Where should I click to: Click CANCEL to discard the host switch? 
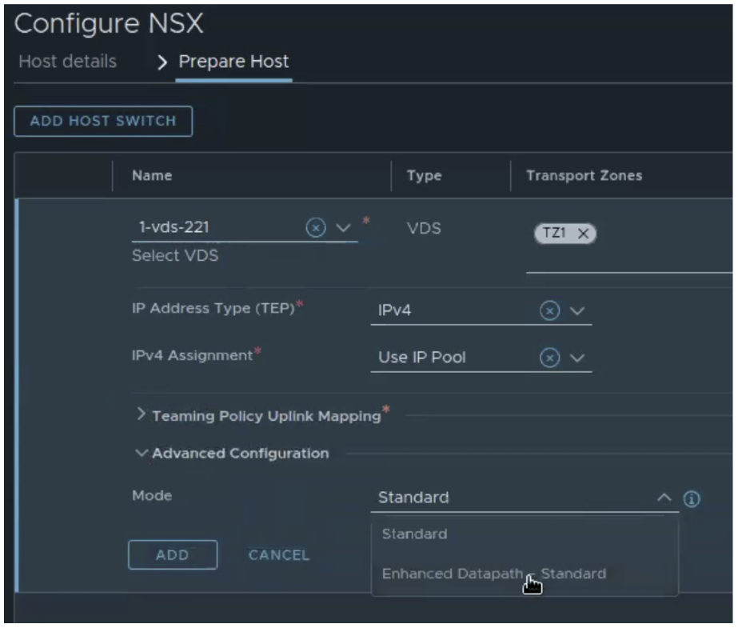click(278, 555)
